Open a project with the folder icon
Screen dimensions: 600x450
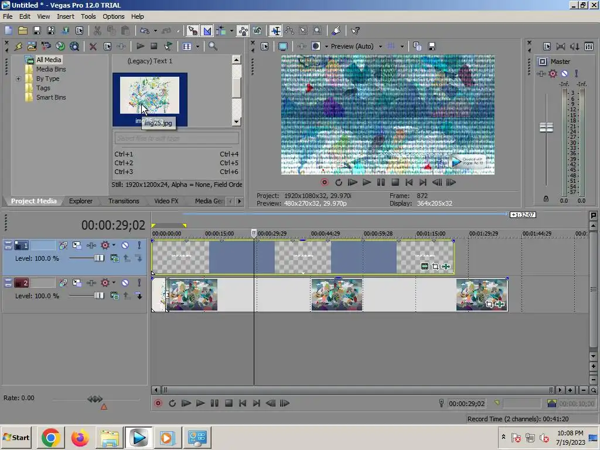pyautogui.click(x=23, y=30)
